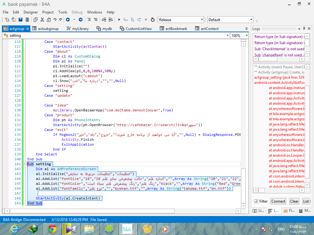Click the Open project folder icon
The width and height of the screenshot is (314, 235).
pos(14,20)
